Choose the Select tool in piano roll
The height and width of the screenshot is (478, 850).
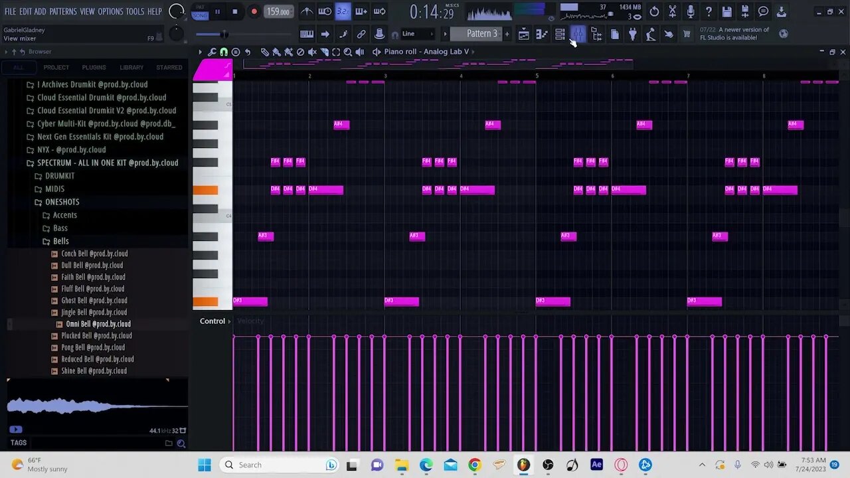click(x=336, y=52)
